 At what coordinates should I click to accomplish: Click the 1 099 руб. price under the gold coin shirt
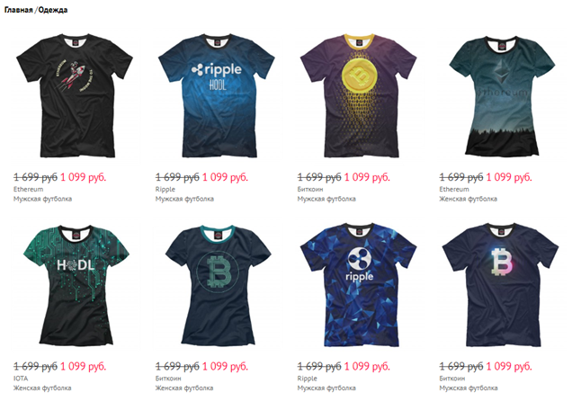[x=367, y=177]
